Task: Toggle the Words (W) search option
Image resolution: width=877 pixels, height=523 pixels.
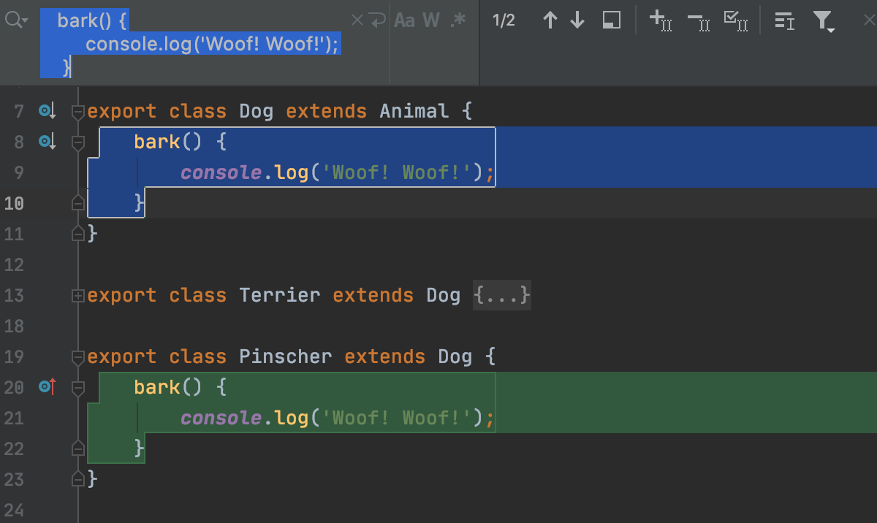Action: [x=431, y=20]
